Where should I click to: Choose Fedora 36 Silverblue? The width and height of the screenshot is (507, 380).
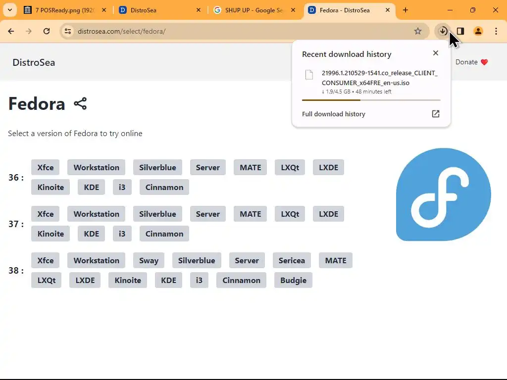(x=157, y=167)
